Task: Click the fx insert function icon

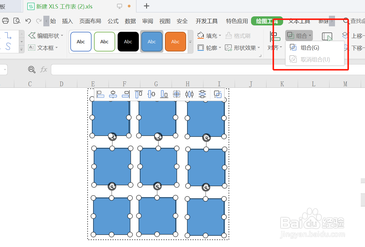Action: pyautogui.click(x=44, y=70)
